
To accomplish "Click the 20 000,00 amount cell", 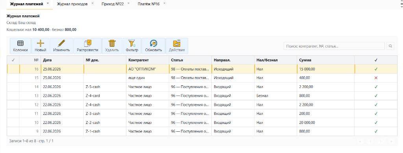I will point(325,122).
